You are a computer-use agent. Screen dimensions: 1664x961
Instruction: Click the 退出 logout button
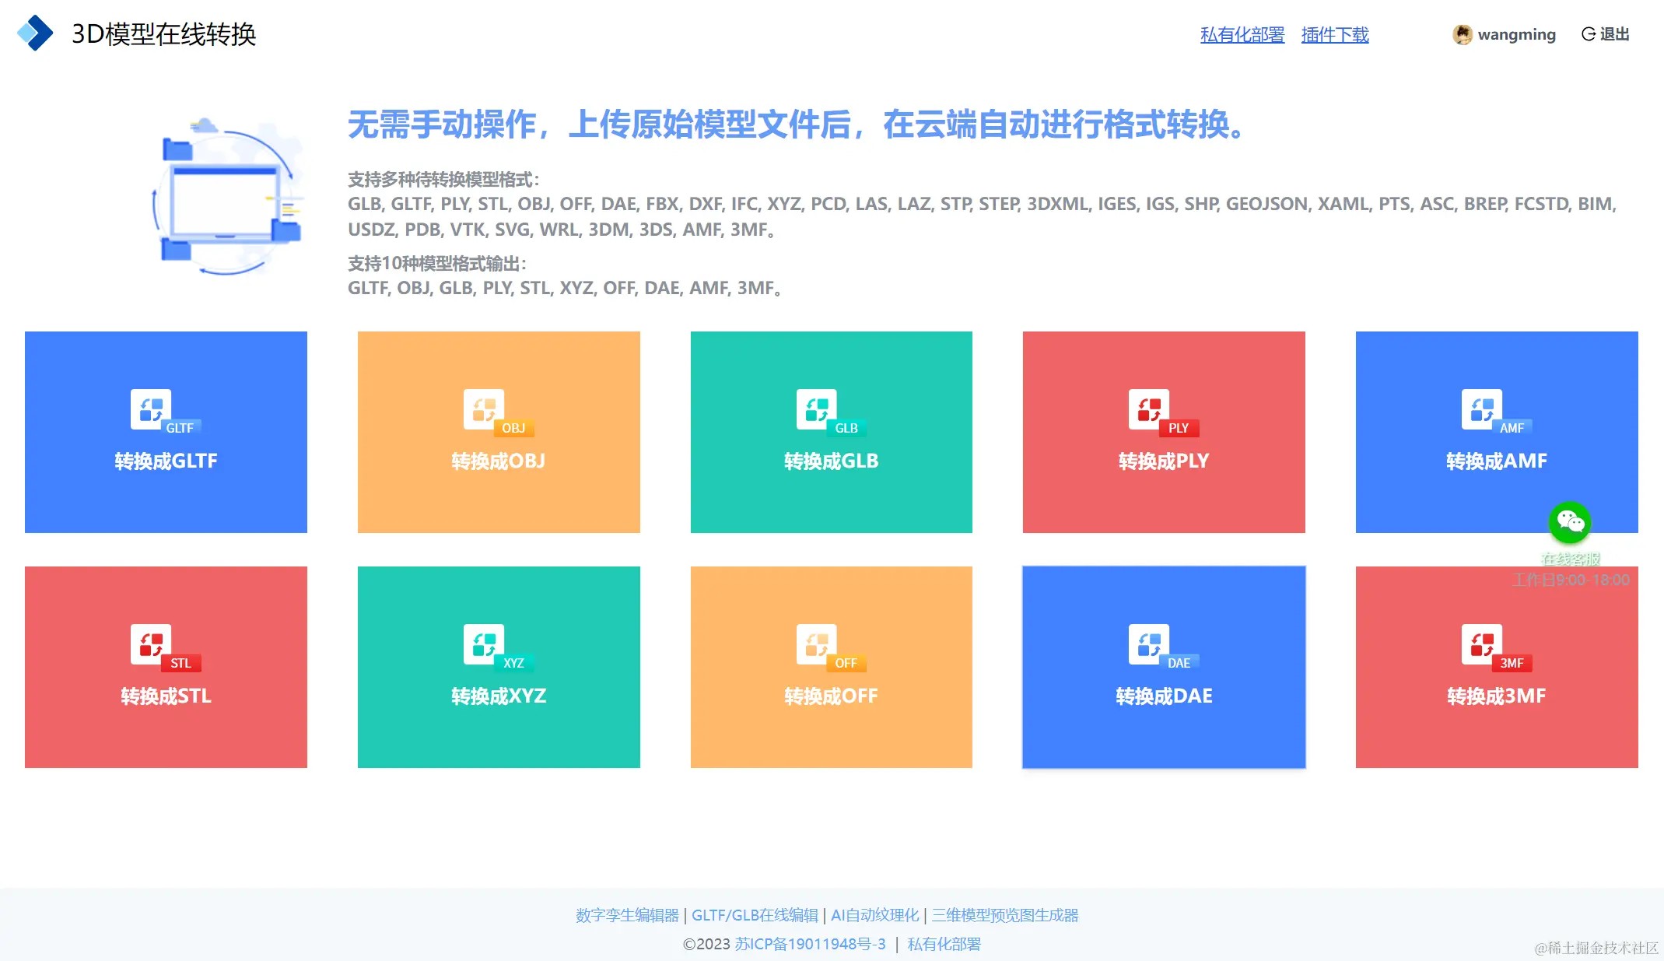click(1606, 34)
